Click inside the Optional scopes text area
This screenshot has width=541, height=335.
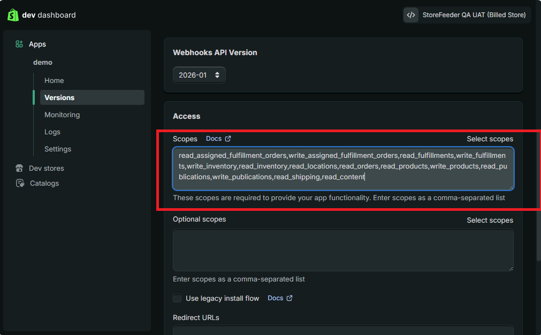click(342, 250)
